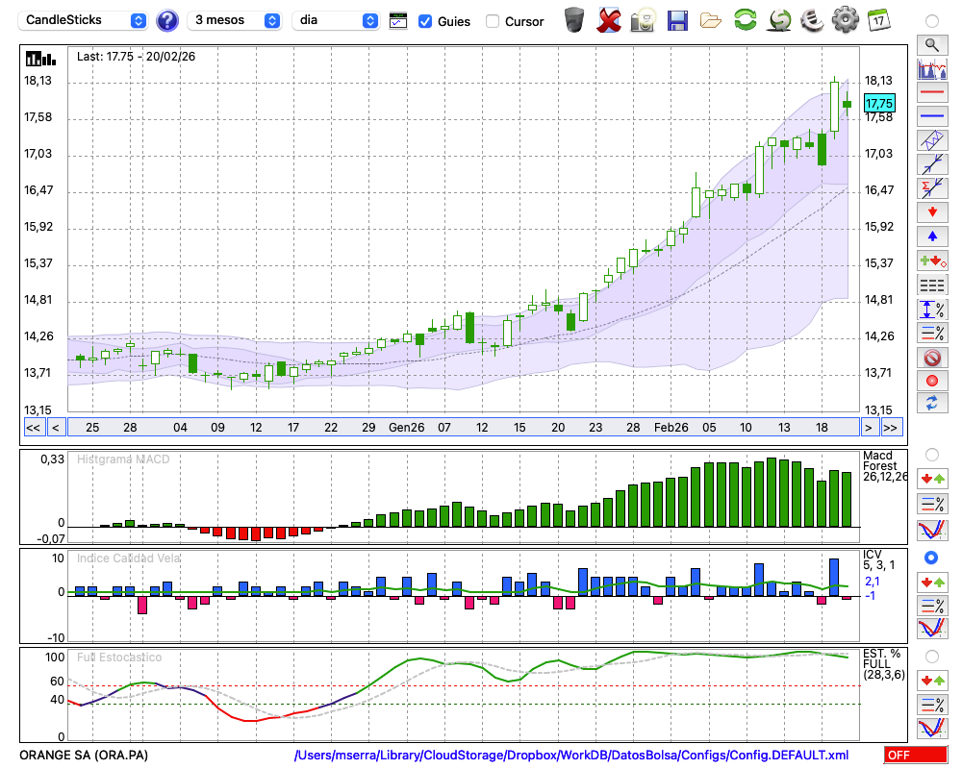Select the red horizontal line tool
This screenshot has width=962, height=769.
tap(931, 93)
